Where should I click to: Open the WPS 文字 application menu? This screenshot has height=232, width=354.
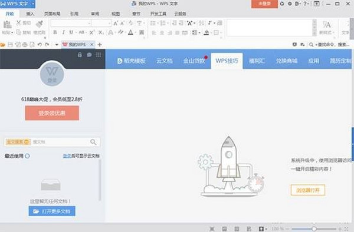[x=18, y=4]
